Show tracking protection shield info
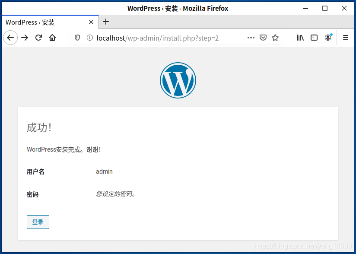 77,38
